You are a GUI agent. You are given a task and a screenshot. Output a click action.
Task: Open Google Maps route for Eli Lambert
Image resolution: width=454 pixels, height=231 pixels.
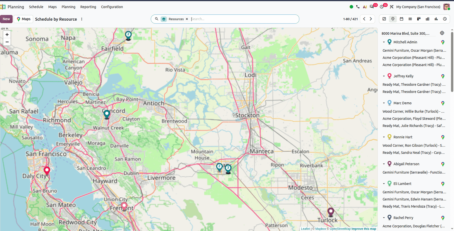(443, 184)
